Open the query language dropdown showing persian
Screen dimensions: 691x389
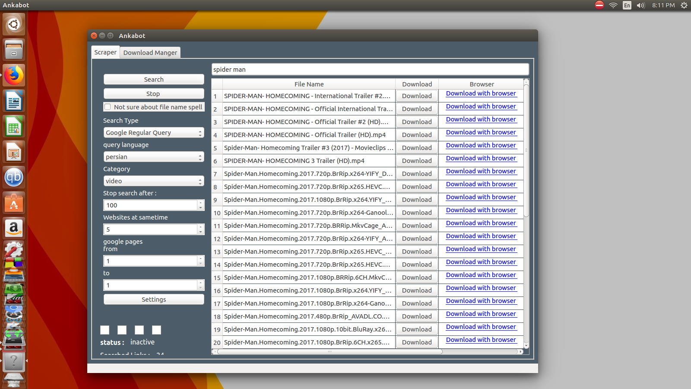point(154,157)
